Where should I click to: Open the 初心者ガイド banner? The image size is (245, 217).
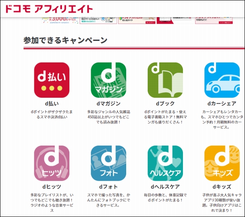(x=137, y=20)
